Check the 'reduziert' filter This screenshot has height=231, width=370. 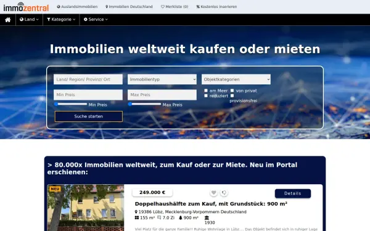pyautogui.click(x=206, y=95)
